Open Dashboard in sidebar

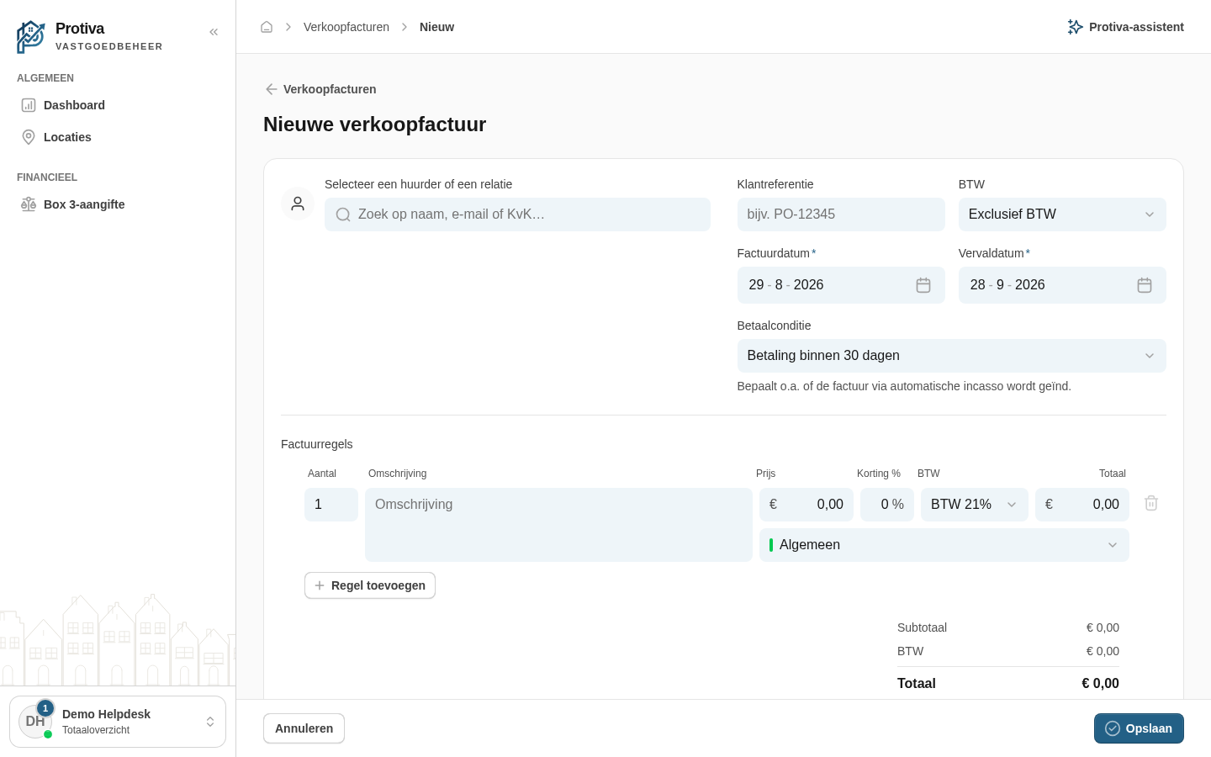click(x=118, y=105)
